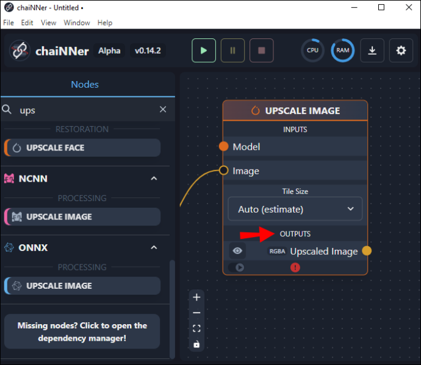
Task: Zoom in with the plus button
Action: tap(196, 297)
